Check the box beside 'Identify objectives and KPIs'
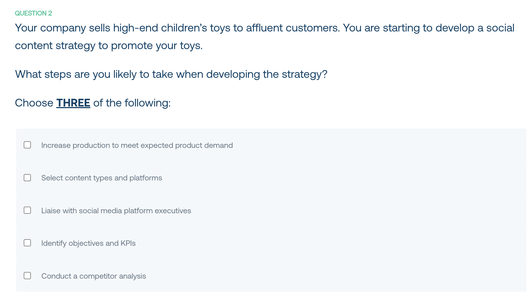Viewport: 532px width, 304px height. 27,243
